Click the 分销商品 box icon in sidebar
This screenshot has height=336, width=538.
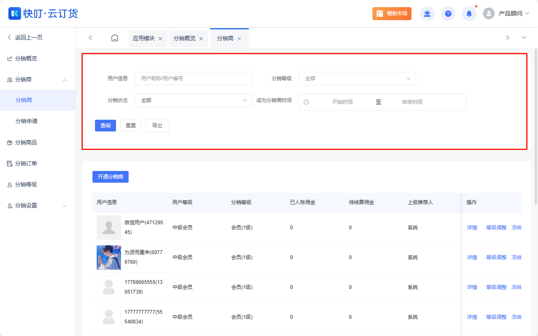point(10,143)
